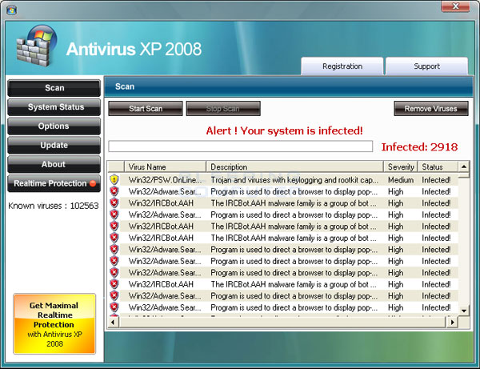480x369 pixels.
Task: Open the Options section
Action: pyautogui.click(x=54, y=126)
